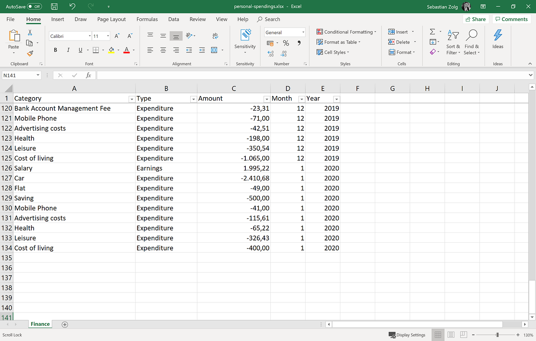Click the Orientation text angle icon
The image size is (536, 341).
tap(189, 36)
